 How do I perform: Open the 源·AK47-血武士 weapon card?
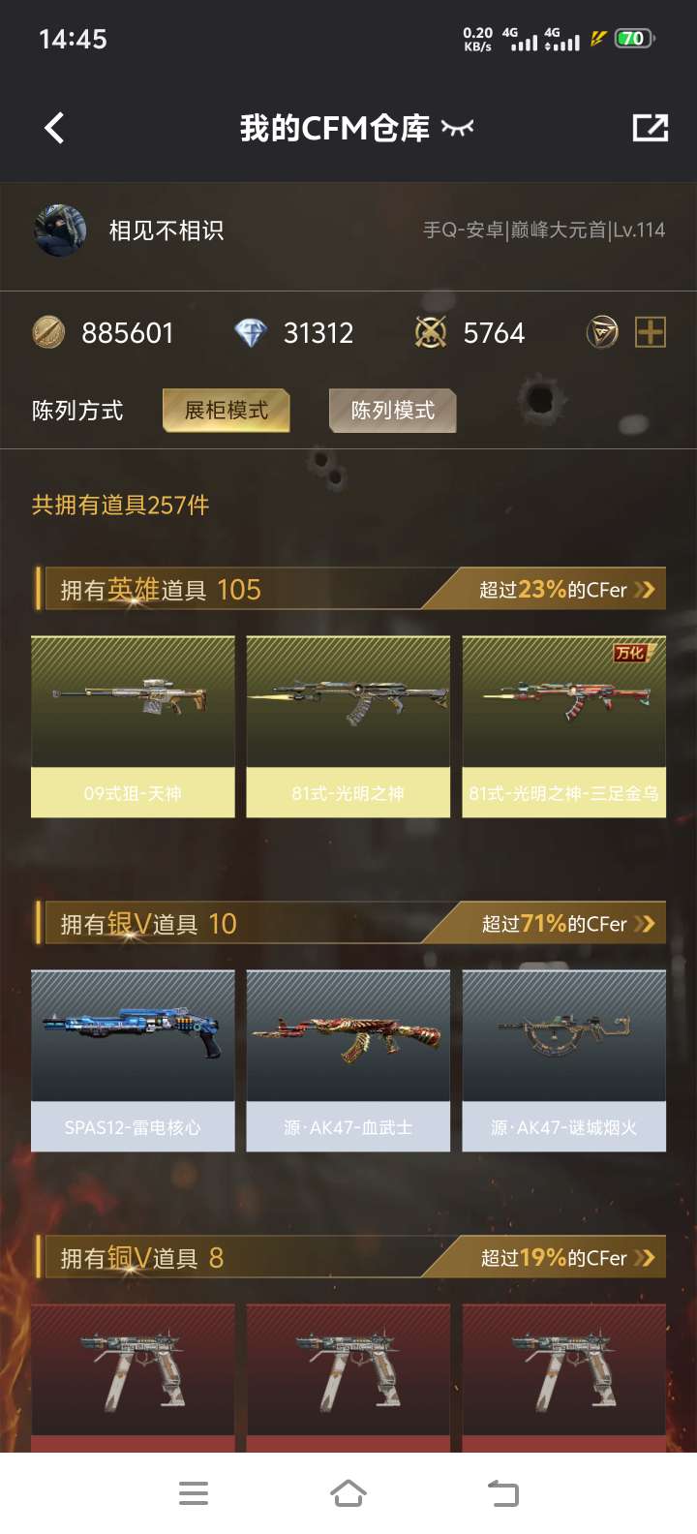click(x=348, y=1060)
